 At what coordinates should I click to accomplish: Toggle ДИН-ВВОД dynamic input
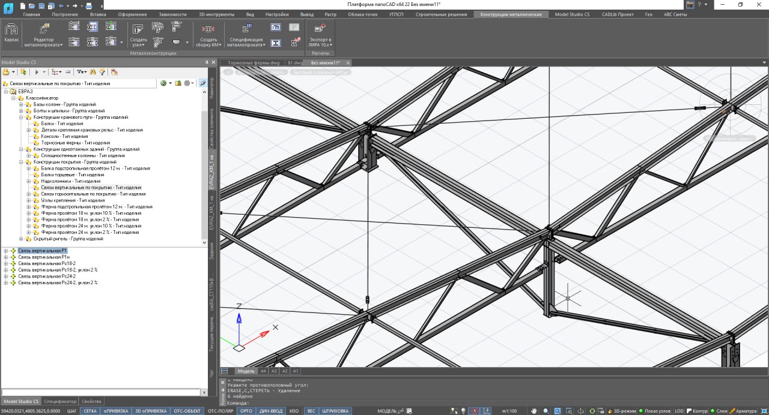click(x=270, y=411)
